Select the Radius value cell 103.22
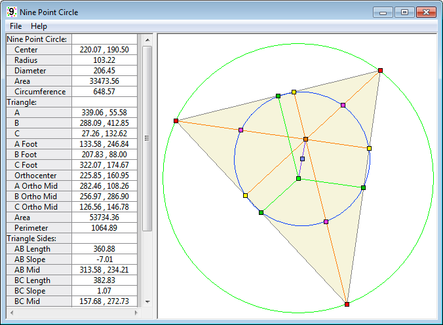The image size is (443, 325). point(104,60)
